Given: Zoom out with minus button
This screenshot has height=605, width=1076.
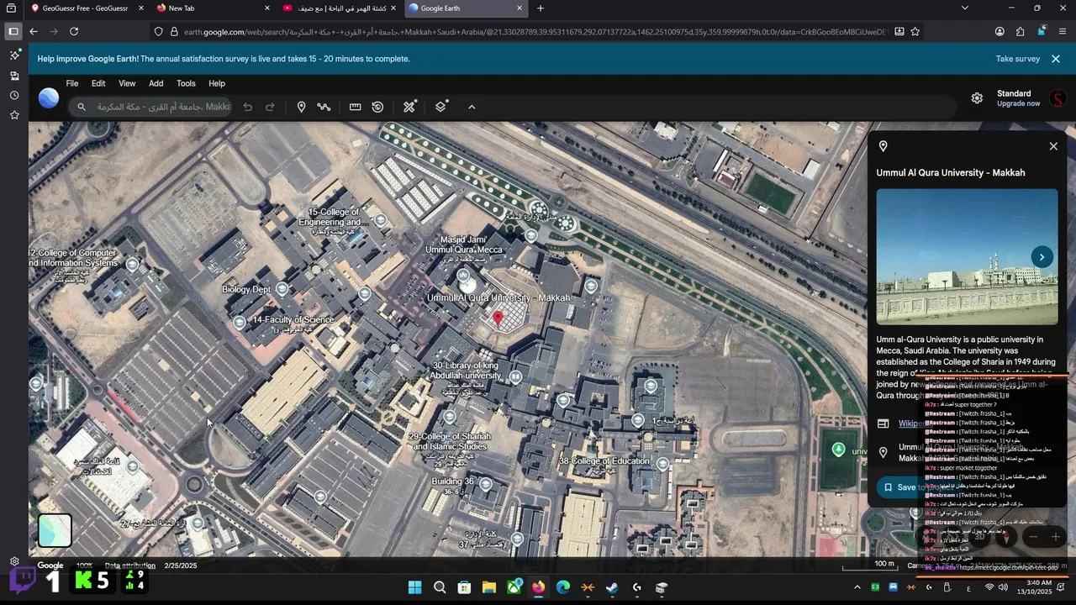Looking at the screenshot, I should [x=1034, y=538].
